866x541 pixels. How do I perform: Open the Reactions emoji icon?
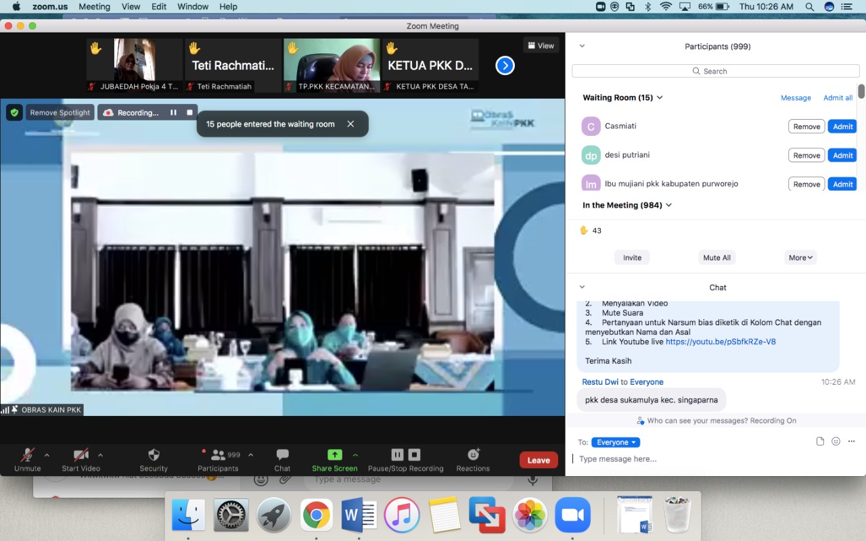[x=473, y=455]
